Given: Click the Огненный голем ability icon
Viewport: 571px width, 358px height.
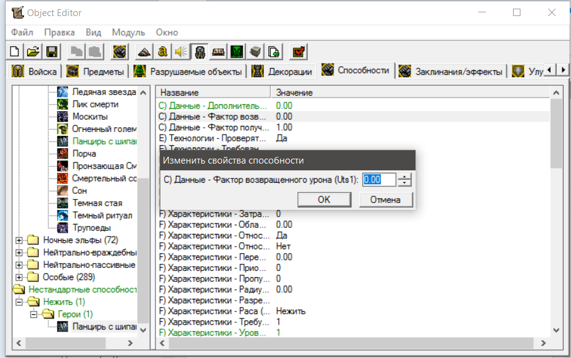Looking at the screenshot, I should click(x=63, y=129).
